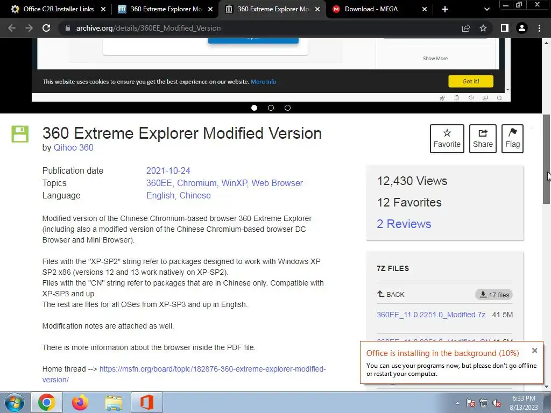Close the Download - MEGA tab
Image resolution: width=551 pixels, height=413 pixels.
425,9
